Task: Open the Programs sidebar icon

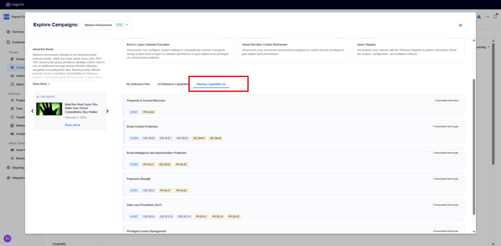Action: point(12,100)
